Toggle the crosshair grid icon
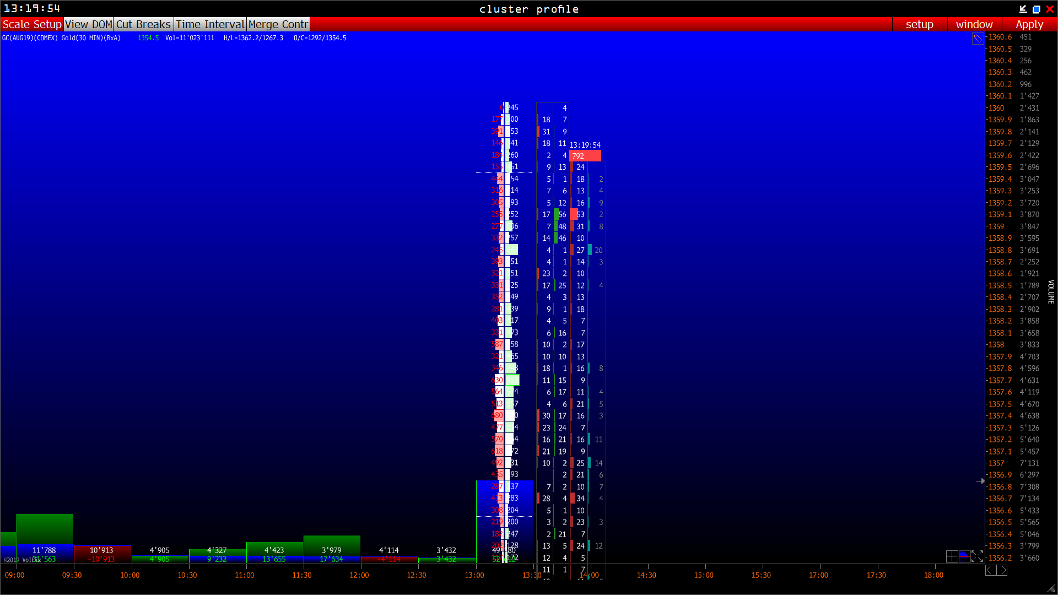The width and height of the screenshot is (1058, 595). tap(952, 556)
